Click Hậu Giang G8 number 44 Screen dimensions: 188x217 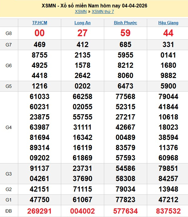pyautogui.click(x=168, y=33)
